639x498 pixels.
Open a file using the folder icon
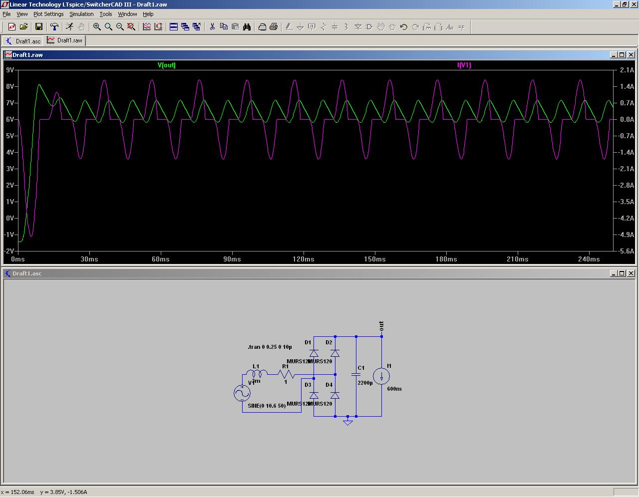coord(23,27)
